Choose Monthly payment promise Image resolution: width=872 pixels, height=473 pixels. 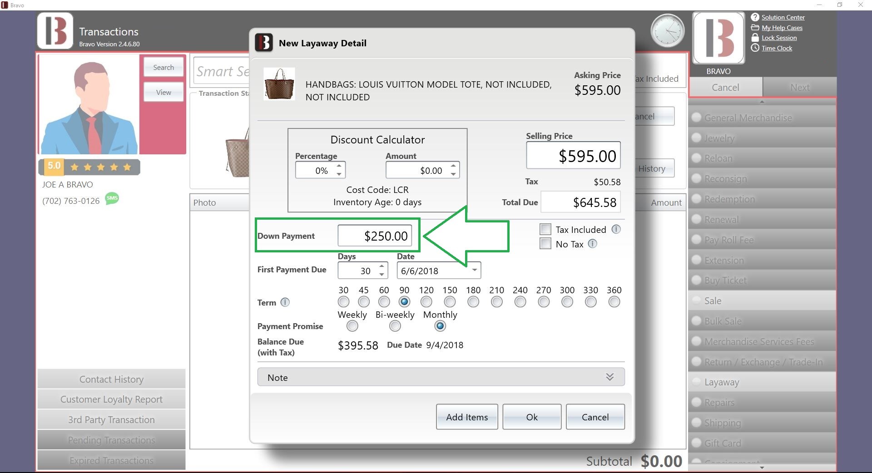(x=440, y=326)
